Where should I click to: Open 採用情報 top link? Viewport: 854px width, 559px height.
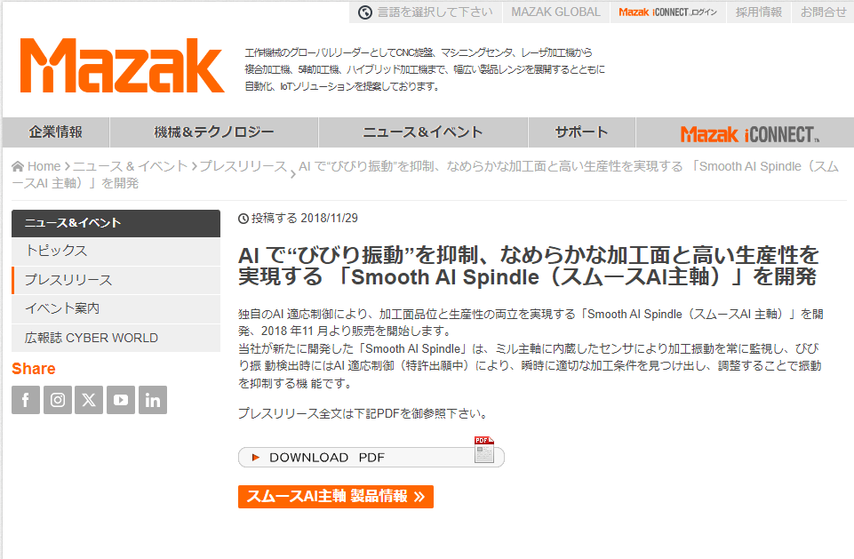[759, 12]
